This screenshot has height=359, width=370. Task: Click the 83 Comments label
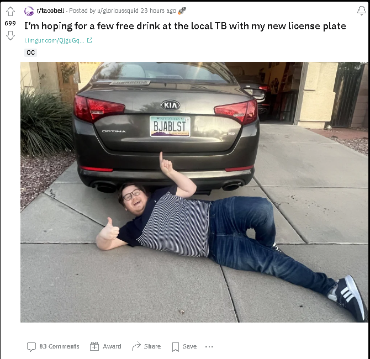59,346
